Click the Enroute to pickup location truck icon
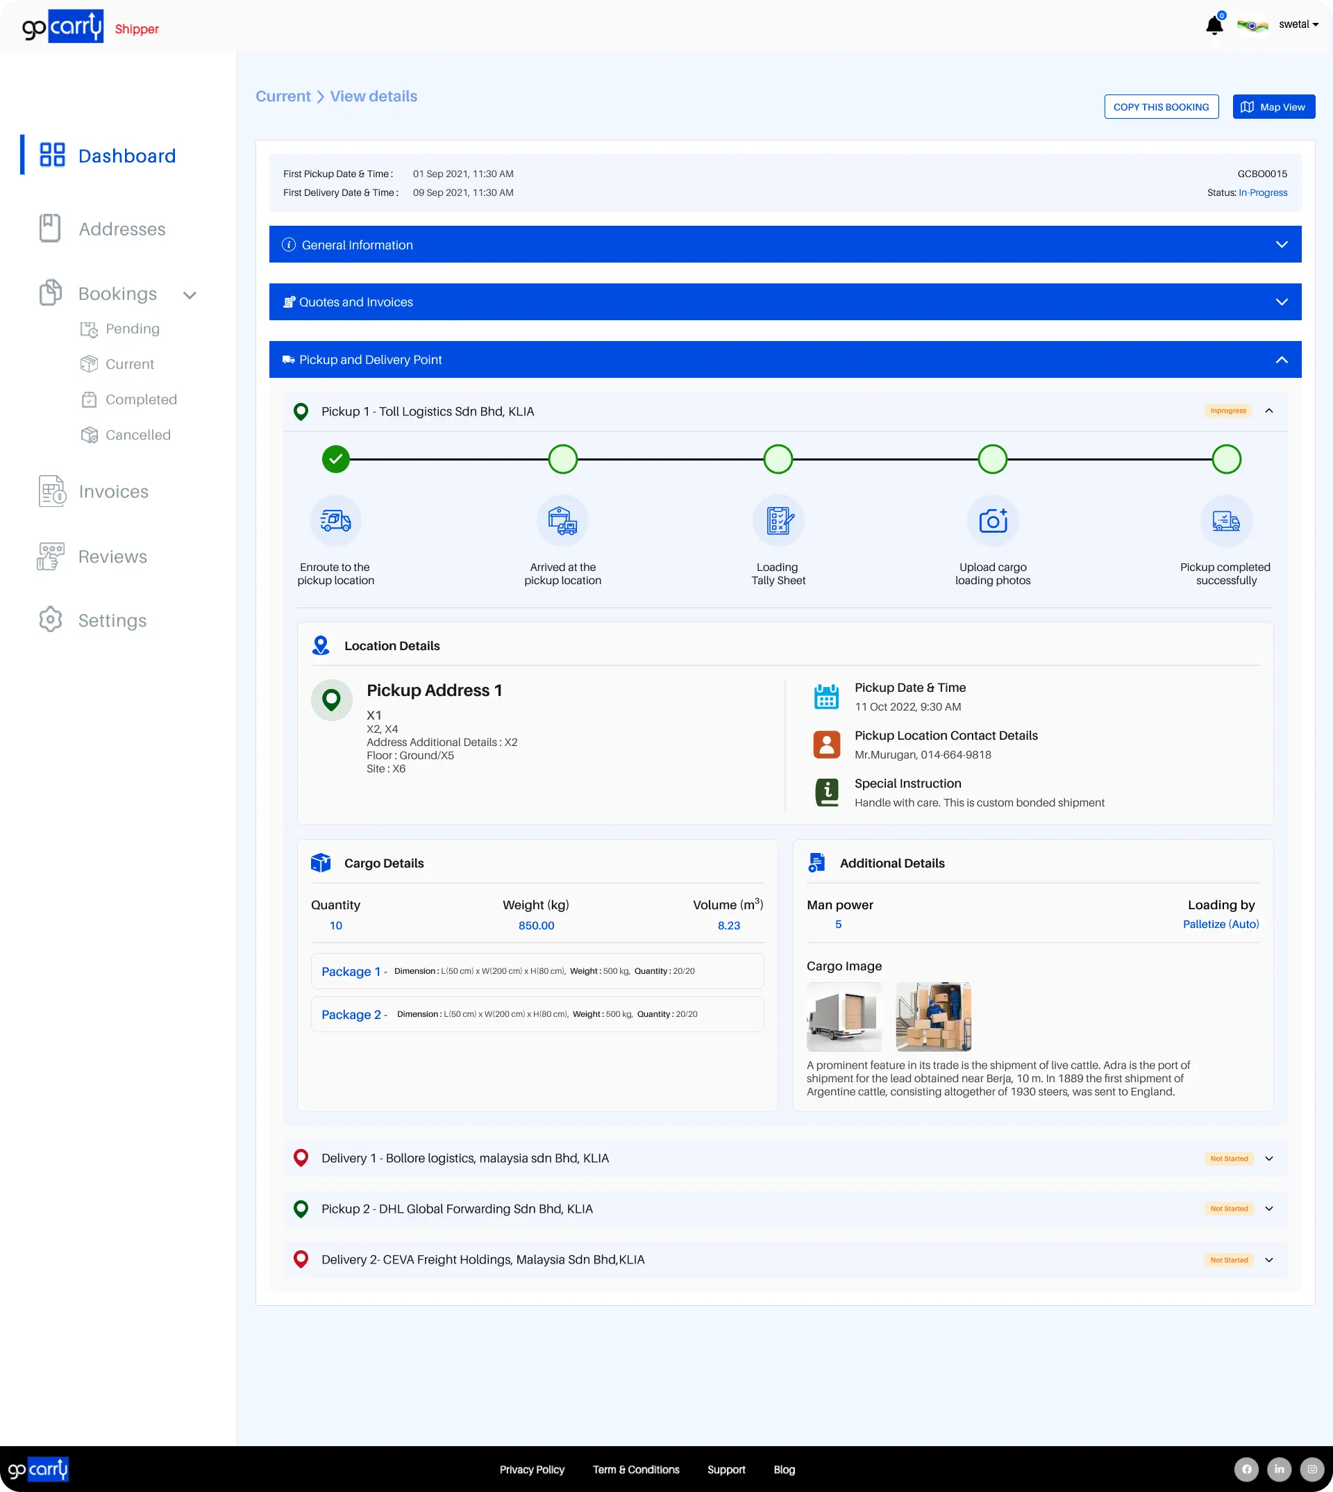This screenshot has width=1333, height=1492. click(335, 521)
